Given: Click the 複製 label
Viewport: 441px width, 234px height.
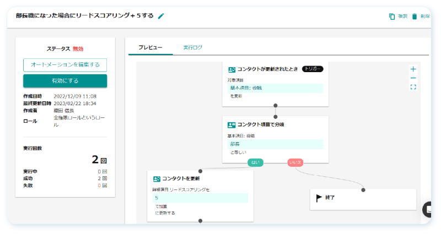Looking at the screenshot, I should 403,17.
